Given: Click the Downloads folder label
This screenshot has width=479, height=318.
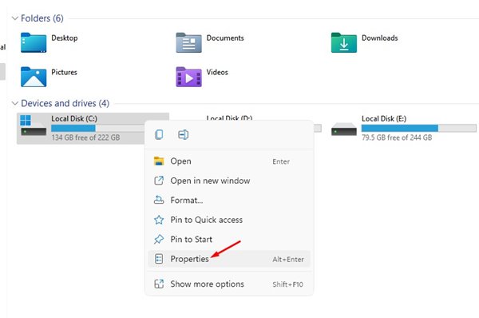Looking at the screenshot, I should coord(380,38).
